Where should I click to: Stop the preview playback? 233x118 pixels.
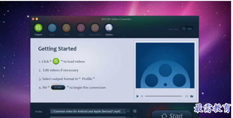click(x=142, y=96)
